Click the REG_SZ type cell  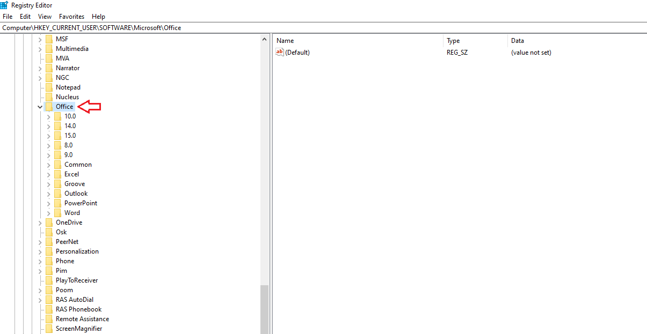click(x=457, y=53)
